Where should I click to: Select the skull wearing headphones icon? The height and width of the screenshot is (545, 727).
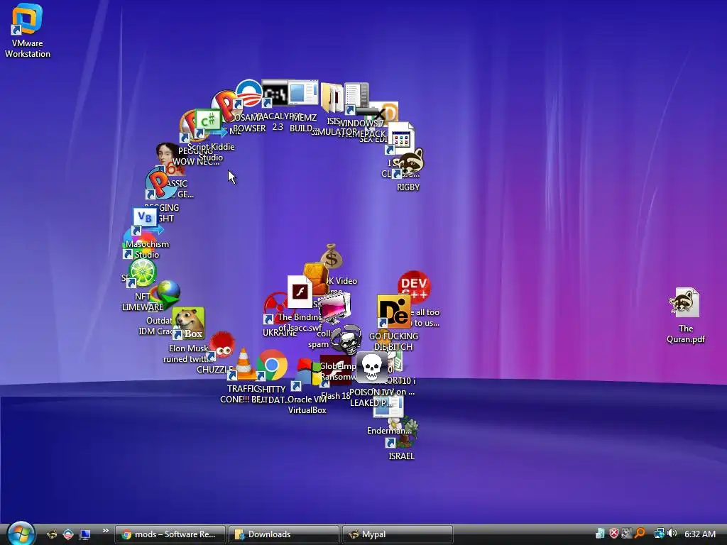tap(346, 339)
